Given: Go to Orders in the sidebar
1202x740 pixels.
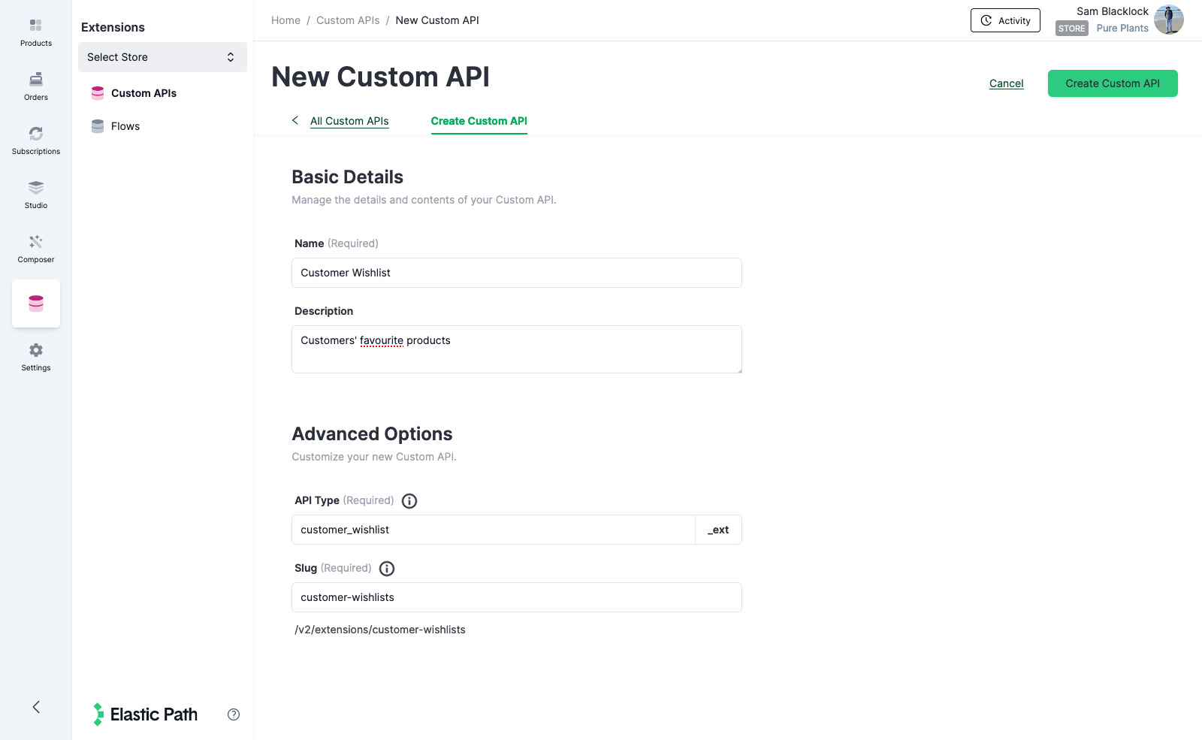Looking at the screenshot, I should pyautogui.click(x=35, y=86).
